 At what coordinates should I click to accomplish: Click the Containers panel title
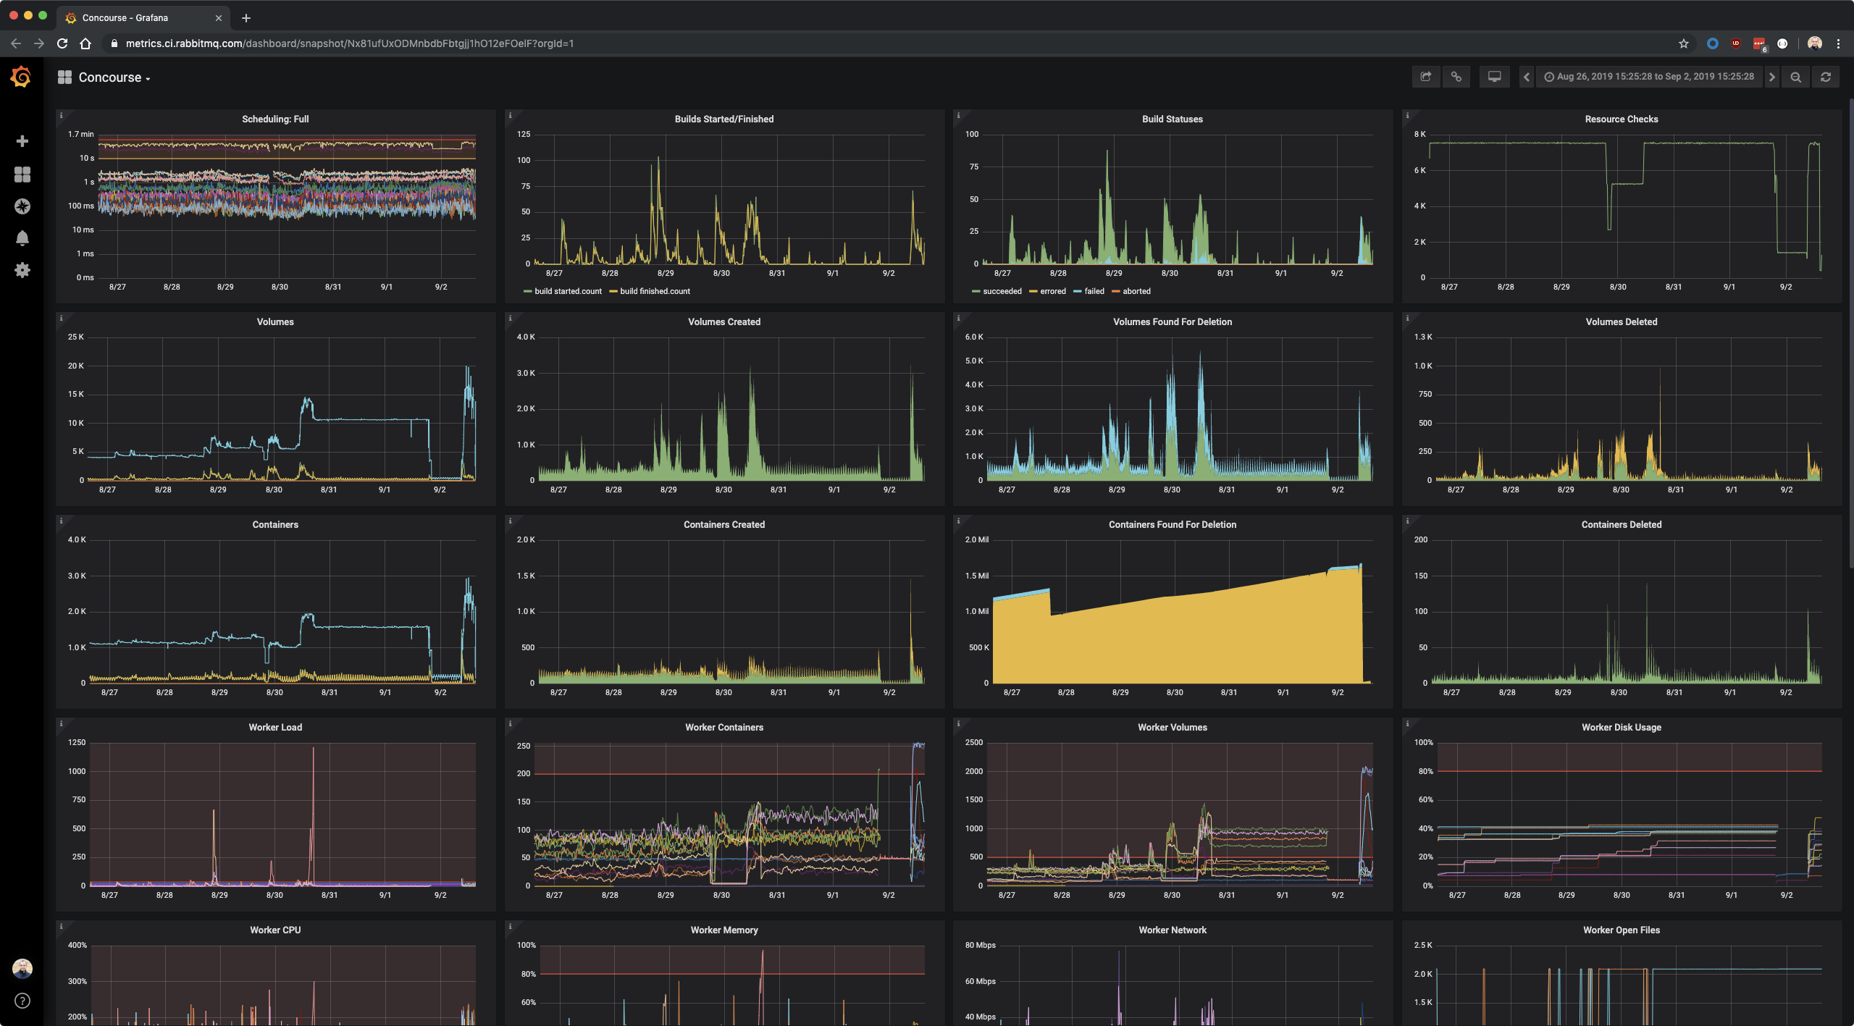tap(275, 524)
